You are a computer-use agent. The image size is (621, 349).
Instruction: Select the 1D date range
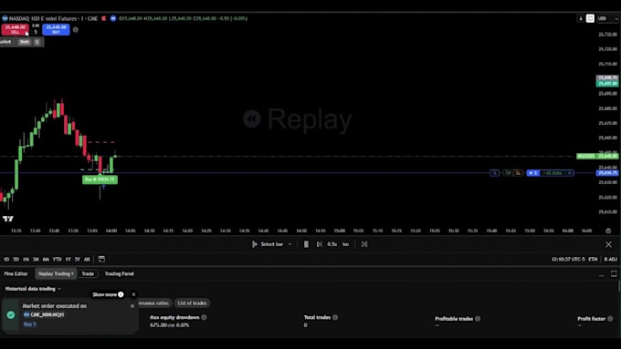[x=6, y=260]
